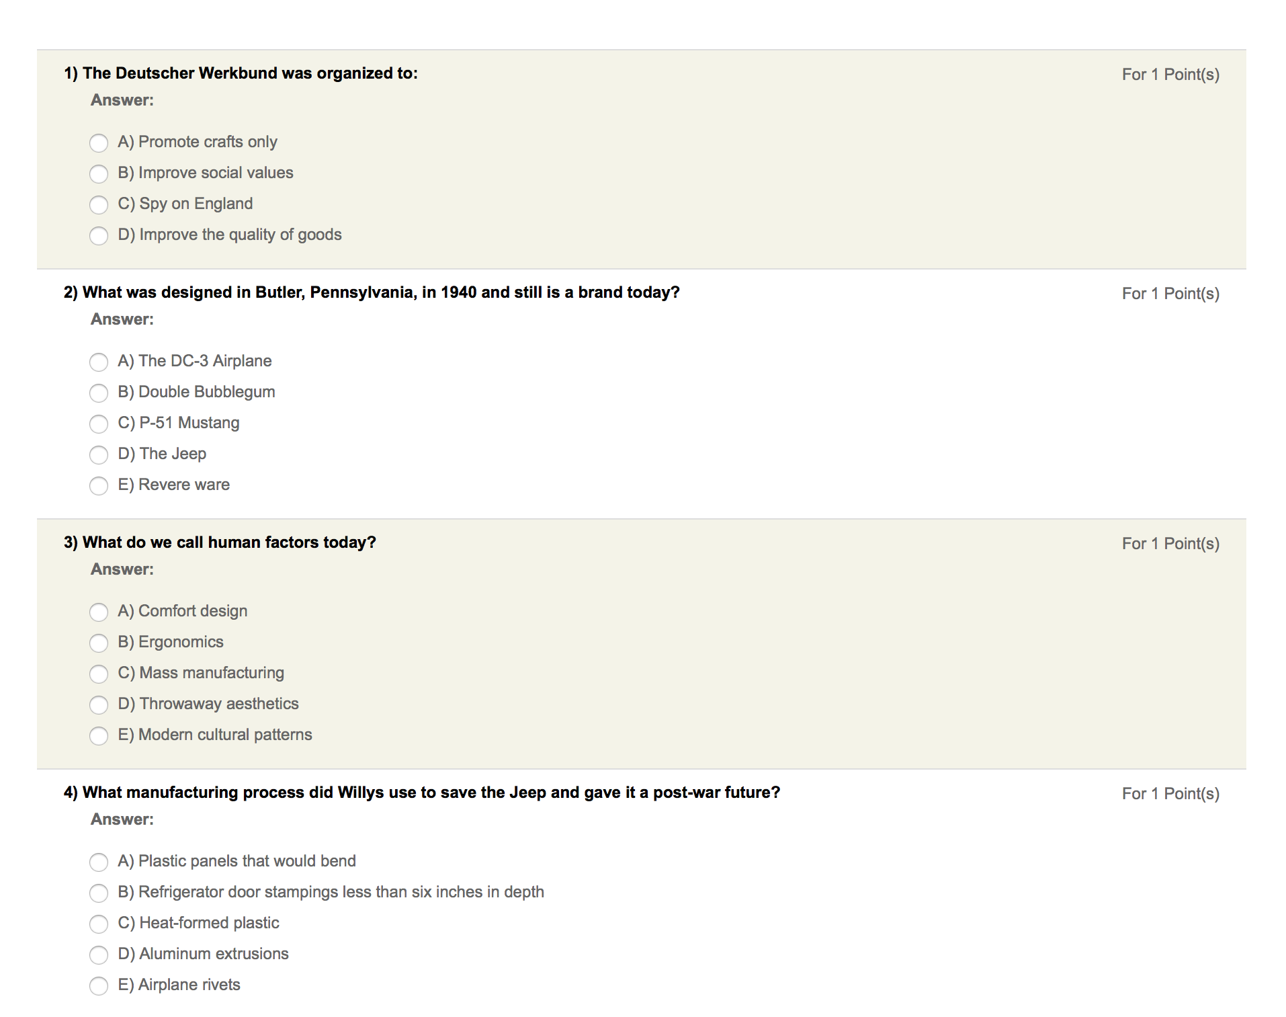
Task: Choose E) Airplane rivets answer
Action: (x=99, y=985)
